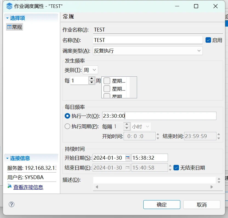Click the 确定 button
The image size is (228, 218).
click(x=161, y=205)
